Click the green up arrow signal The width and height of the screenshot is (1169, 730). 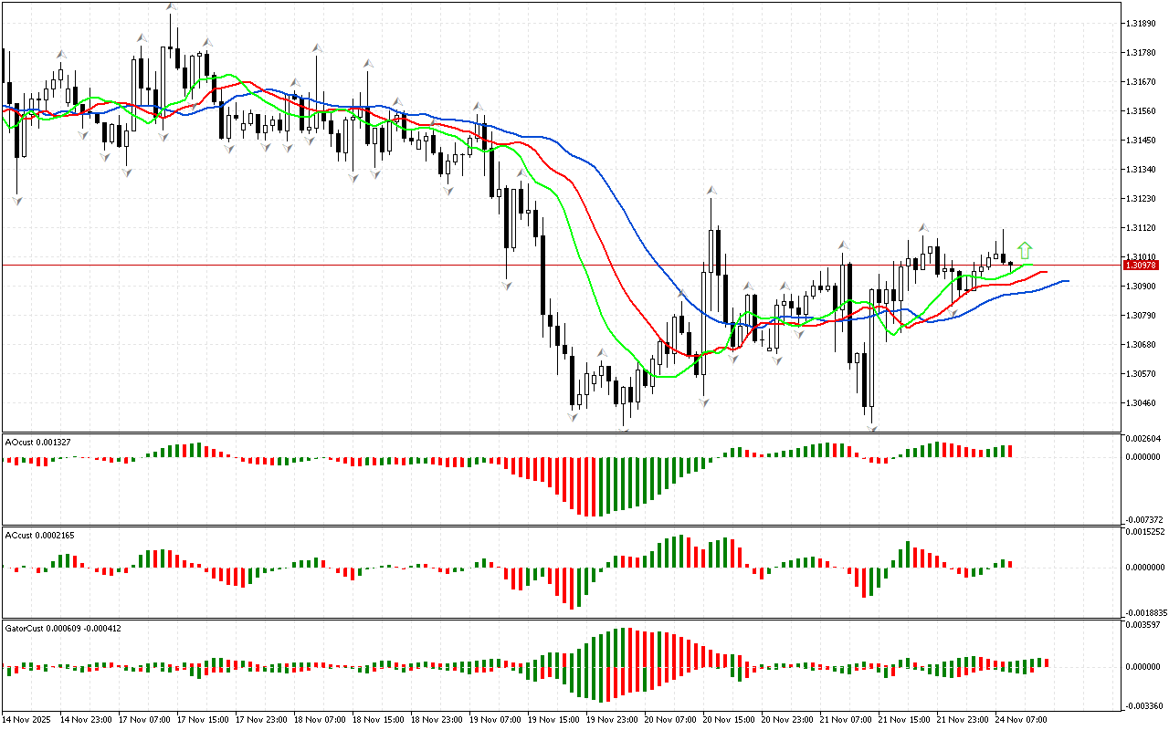point(1025,249)
